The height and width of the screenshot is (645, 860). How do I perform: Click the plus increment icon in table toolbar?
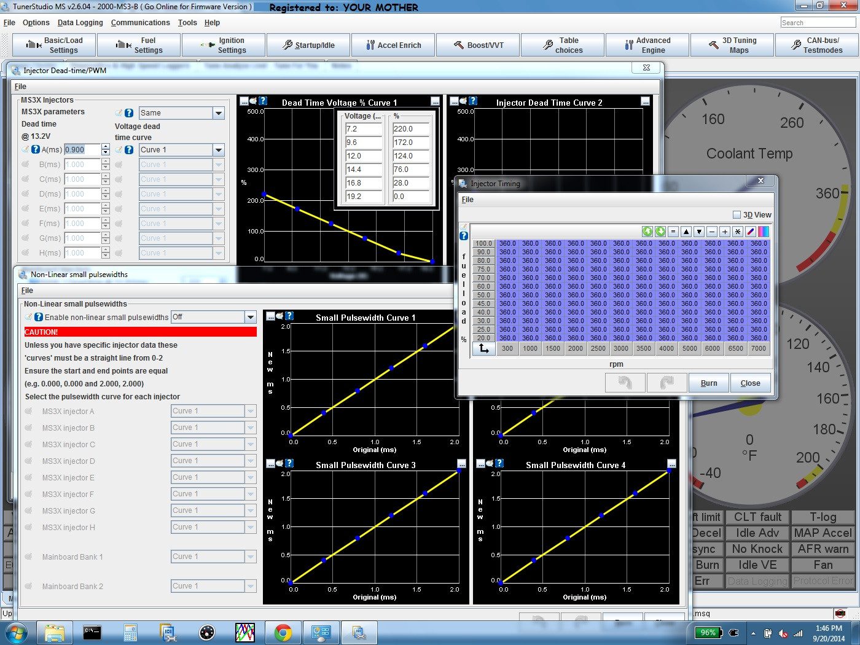point(725,232)
